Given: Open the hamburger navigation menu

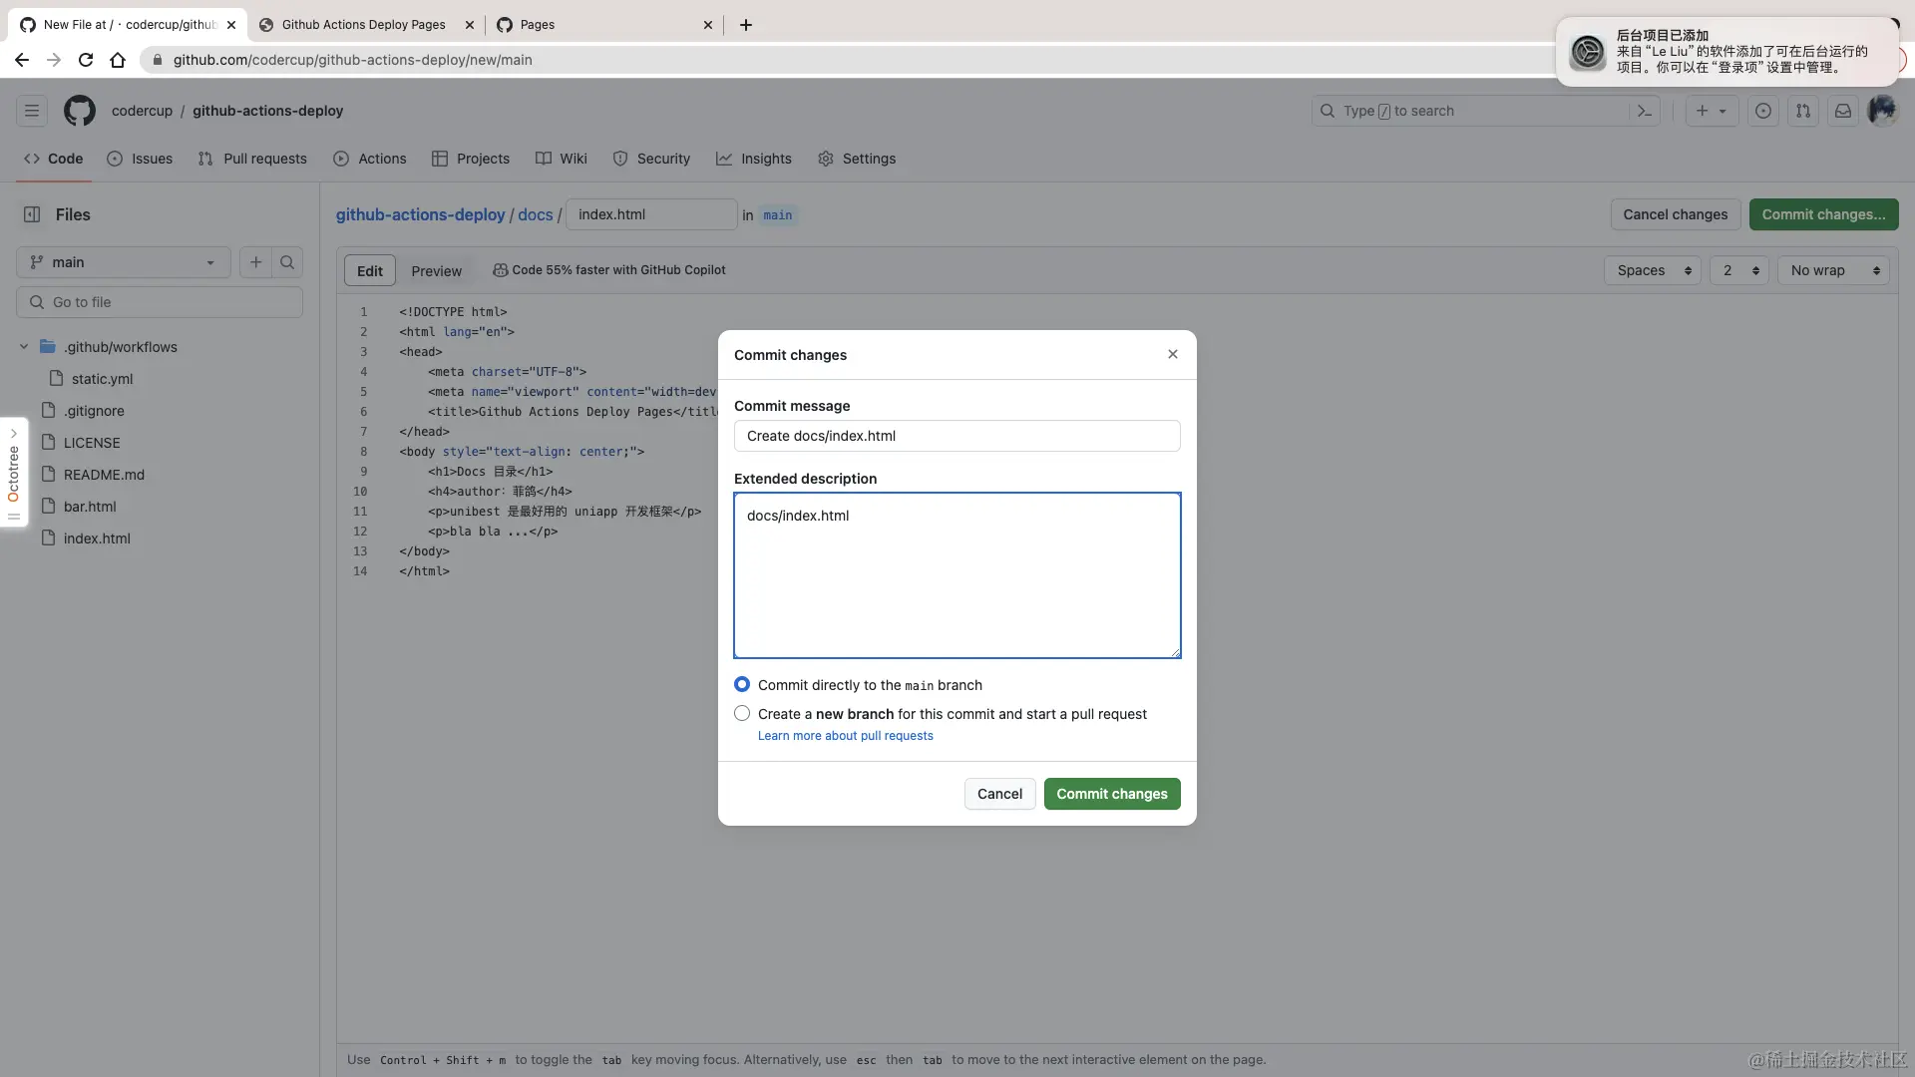Looking at the screenshot, I should (32, 111).
